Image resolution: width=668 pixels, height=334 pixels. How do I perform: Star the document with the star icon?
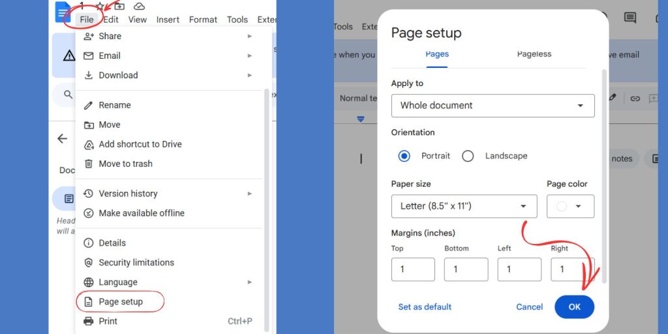point(100,6)
